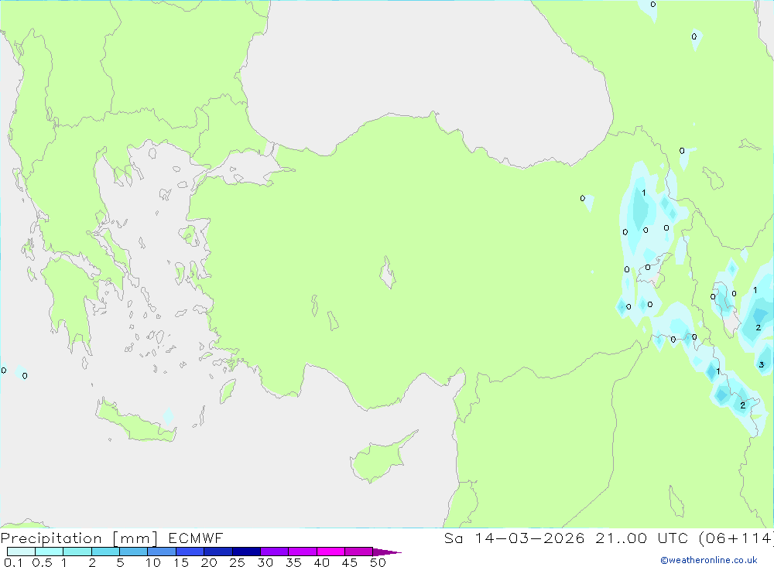
Task: Click the legend value '50'
Action: pos(378,562)
